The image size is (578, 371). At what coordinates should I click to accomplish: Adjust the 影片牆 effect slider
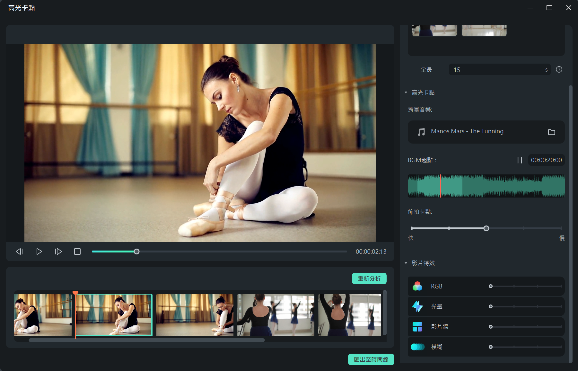click(x=526, y=327)
